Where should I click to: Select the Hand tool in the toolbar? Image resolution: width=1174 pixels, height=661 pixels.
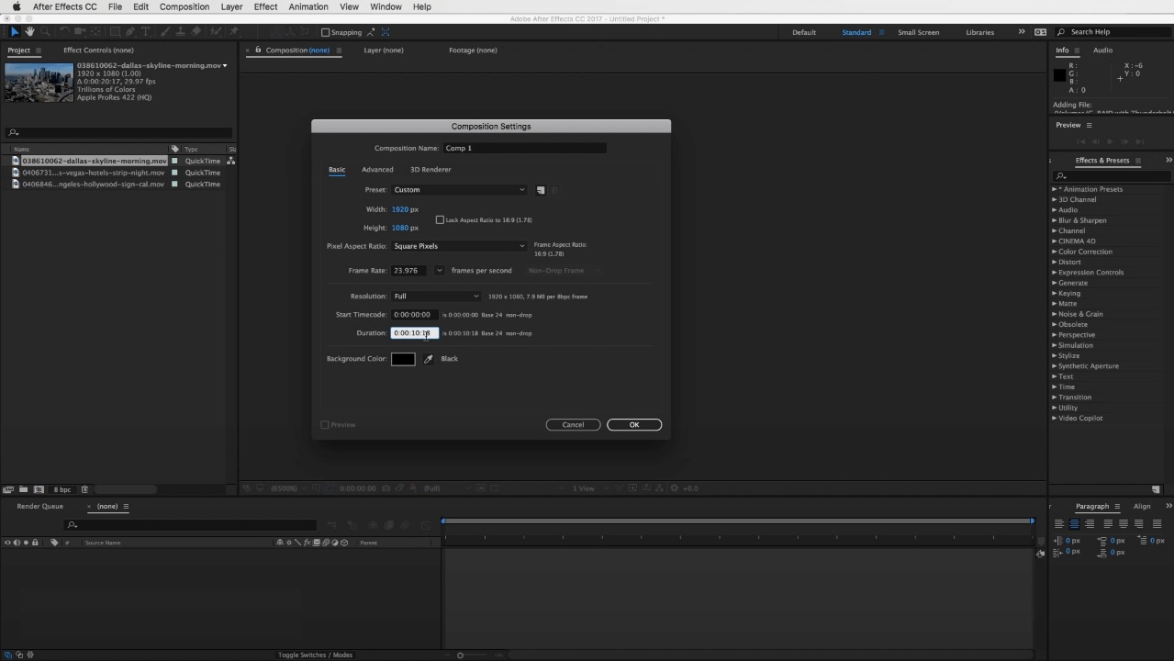28,31
